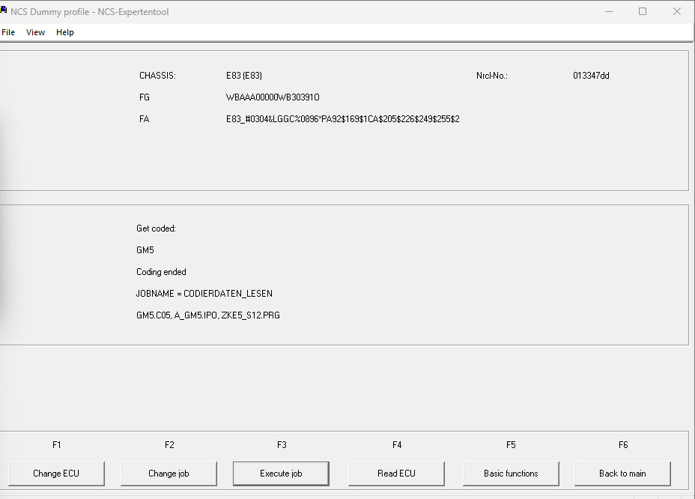Minimize the NCS-Expertentool window
The image size is (695, 499).
(609, 11)
